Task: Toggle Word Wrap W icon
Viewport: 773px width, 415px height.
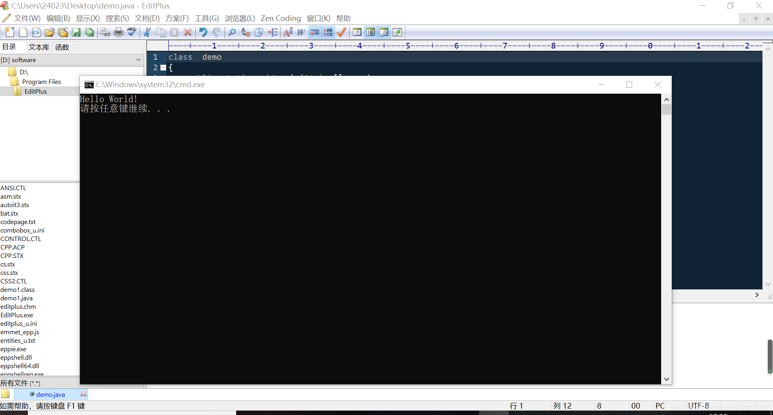Action: coord(301,32)
